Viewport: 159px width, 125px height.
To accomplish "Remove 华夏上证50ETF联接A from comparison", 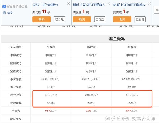I will tap(149, 3).
